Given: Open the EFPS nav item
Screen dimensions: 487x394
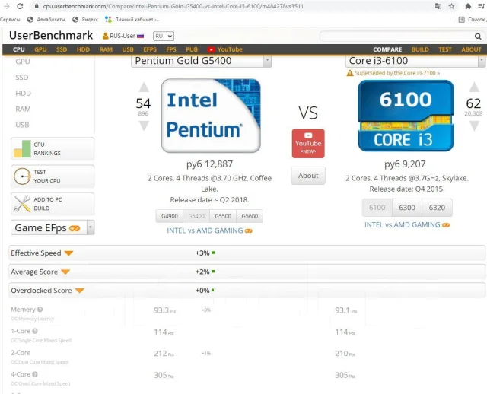Looking at the screenshot, I should (x=150, y=49).
